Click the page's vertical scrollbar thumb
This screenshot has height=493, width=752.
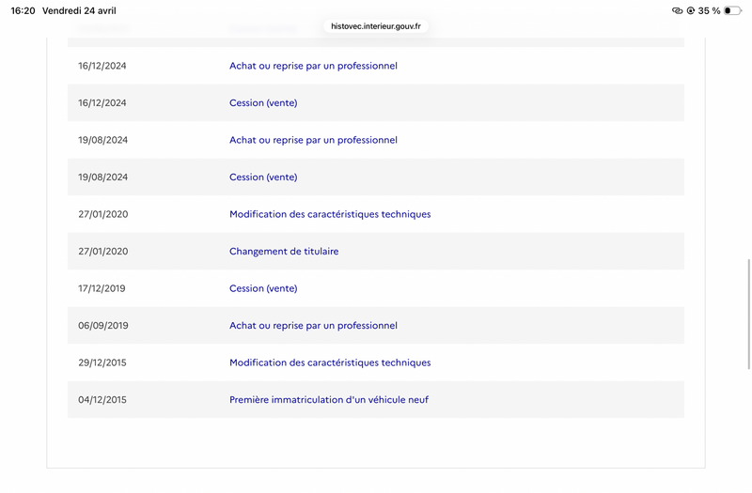748,314
